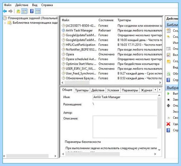Click the clock icon beside AnVir Task Manager row

tap(63, 30)
